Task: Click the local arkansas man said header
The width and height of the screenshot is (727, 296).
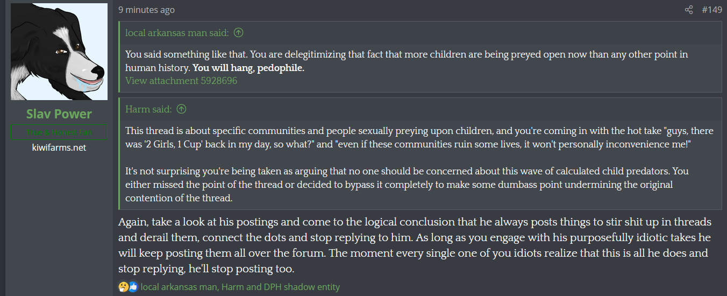Action: (x=177, y=33)
